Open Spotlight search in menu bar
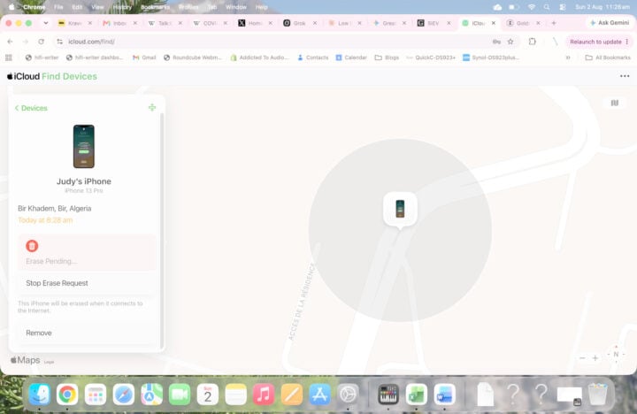637x414 pixels. 547,7
